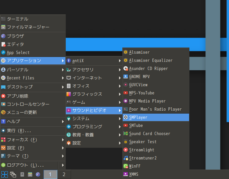Click the taskbar file manager launcher icon

pos(30,174)
